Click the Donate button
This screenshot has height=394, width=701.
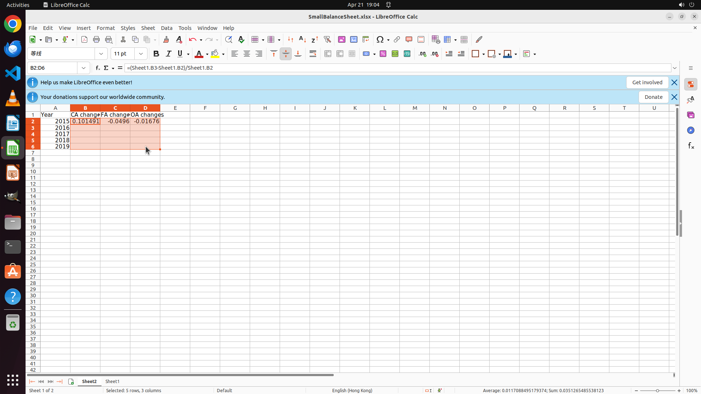pyautogui.click(x=653, y=97)
